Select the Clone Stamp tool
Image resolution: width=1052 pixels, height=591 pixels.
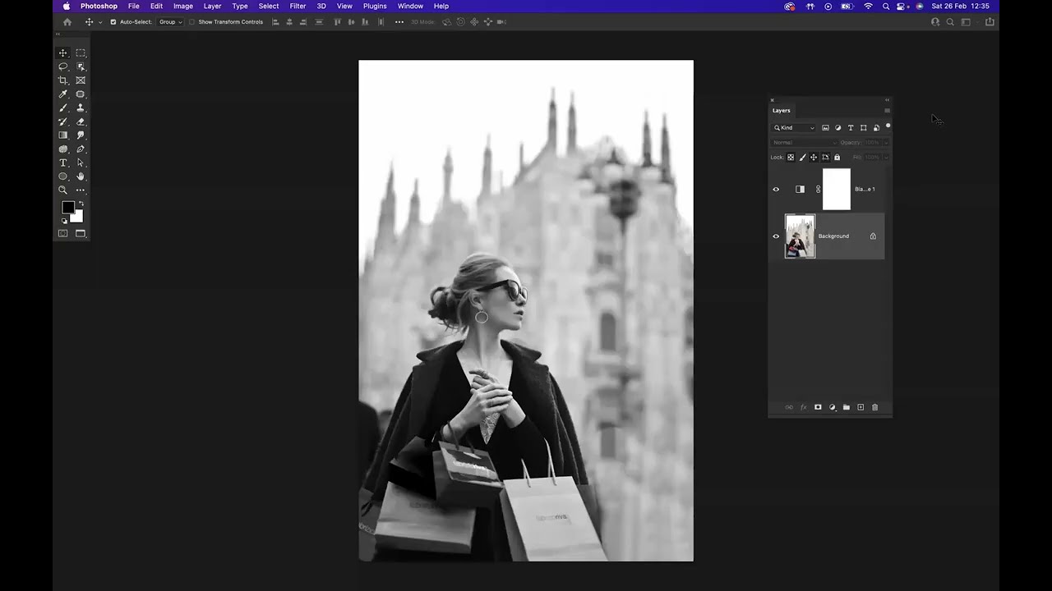coord(81,108)
